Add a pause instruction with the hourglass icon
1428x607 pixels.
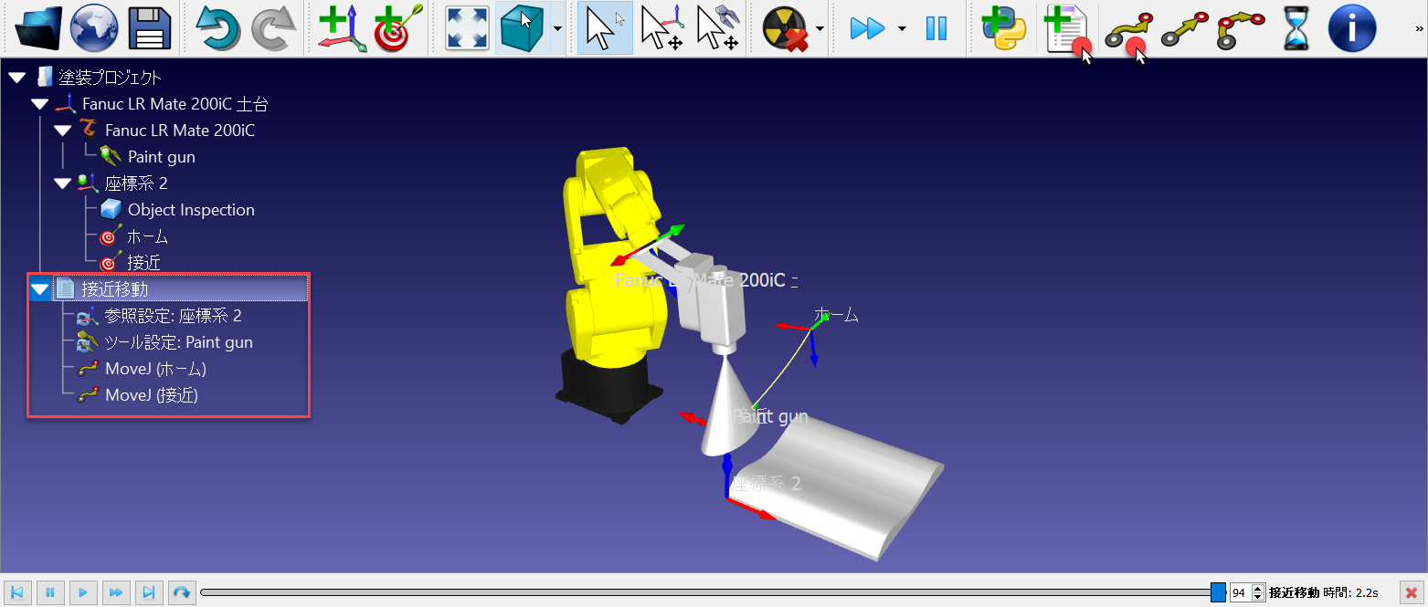point(1295,28)
